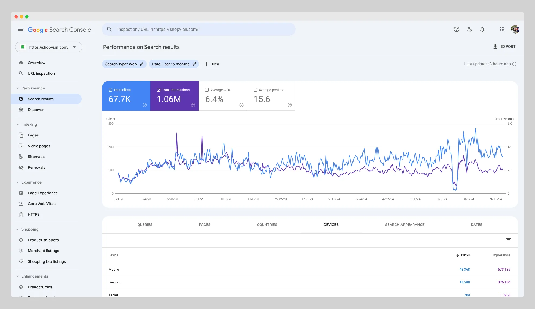This screenshot has width=535, height=309.
Task: Click the help question mark icon
Action: [456, 29]
